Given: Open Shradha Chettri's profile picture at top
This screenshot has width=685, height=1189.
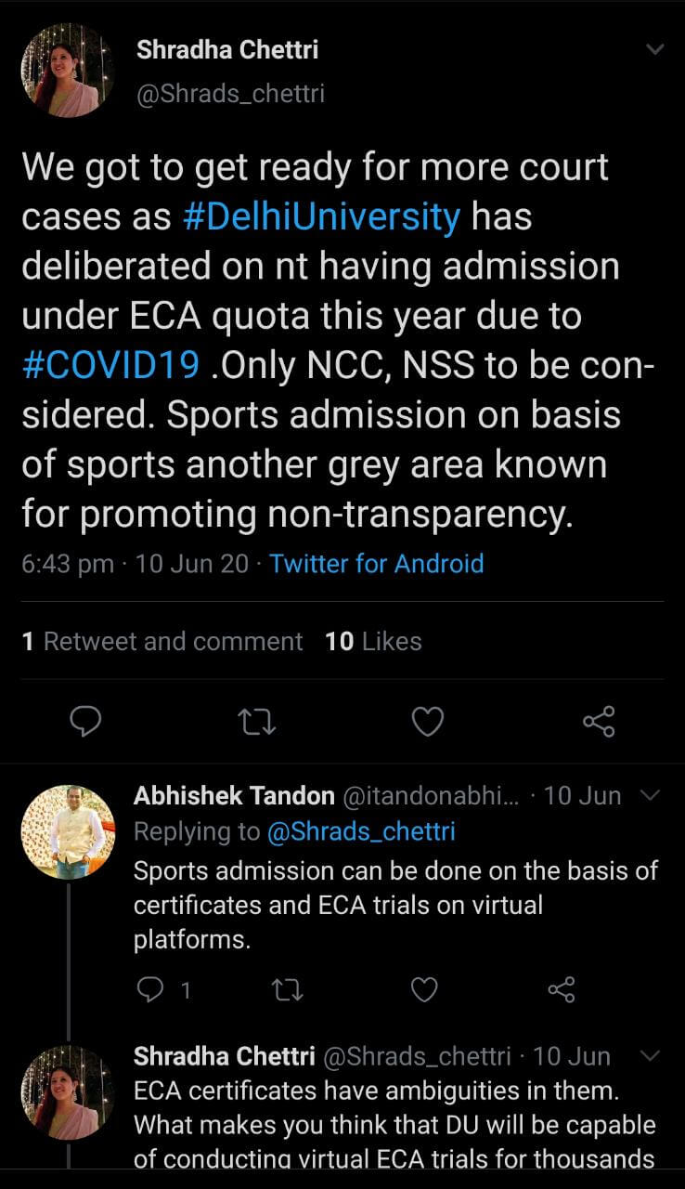Looking at the screenshot, I should (x=68, y=71).
